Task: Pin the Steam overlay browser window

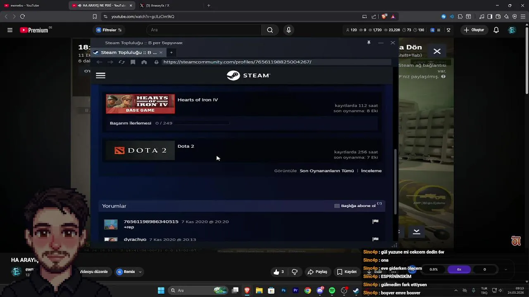Action: 369,42
